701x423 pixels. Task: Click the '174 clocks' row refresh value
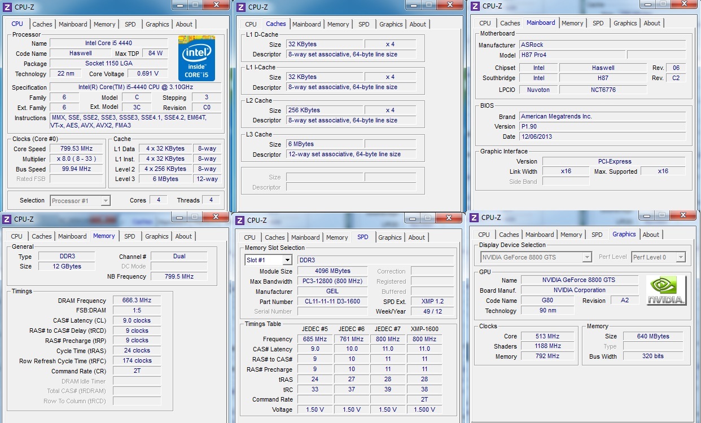pos(137,361)
